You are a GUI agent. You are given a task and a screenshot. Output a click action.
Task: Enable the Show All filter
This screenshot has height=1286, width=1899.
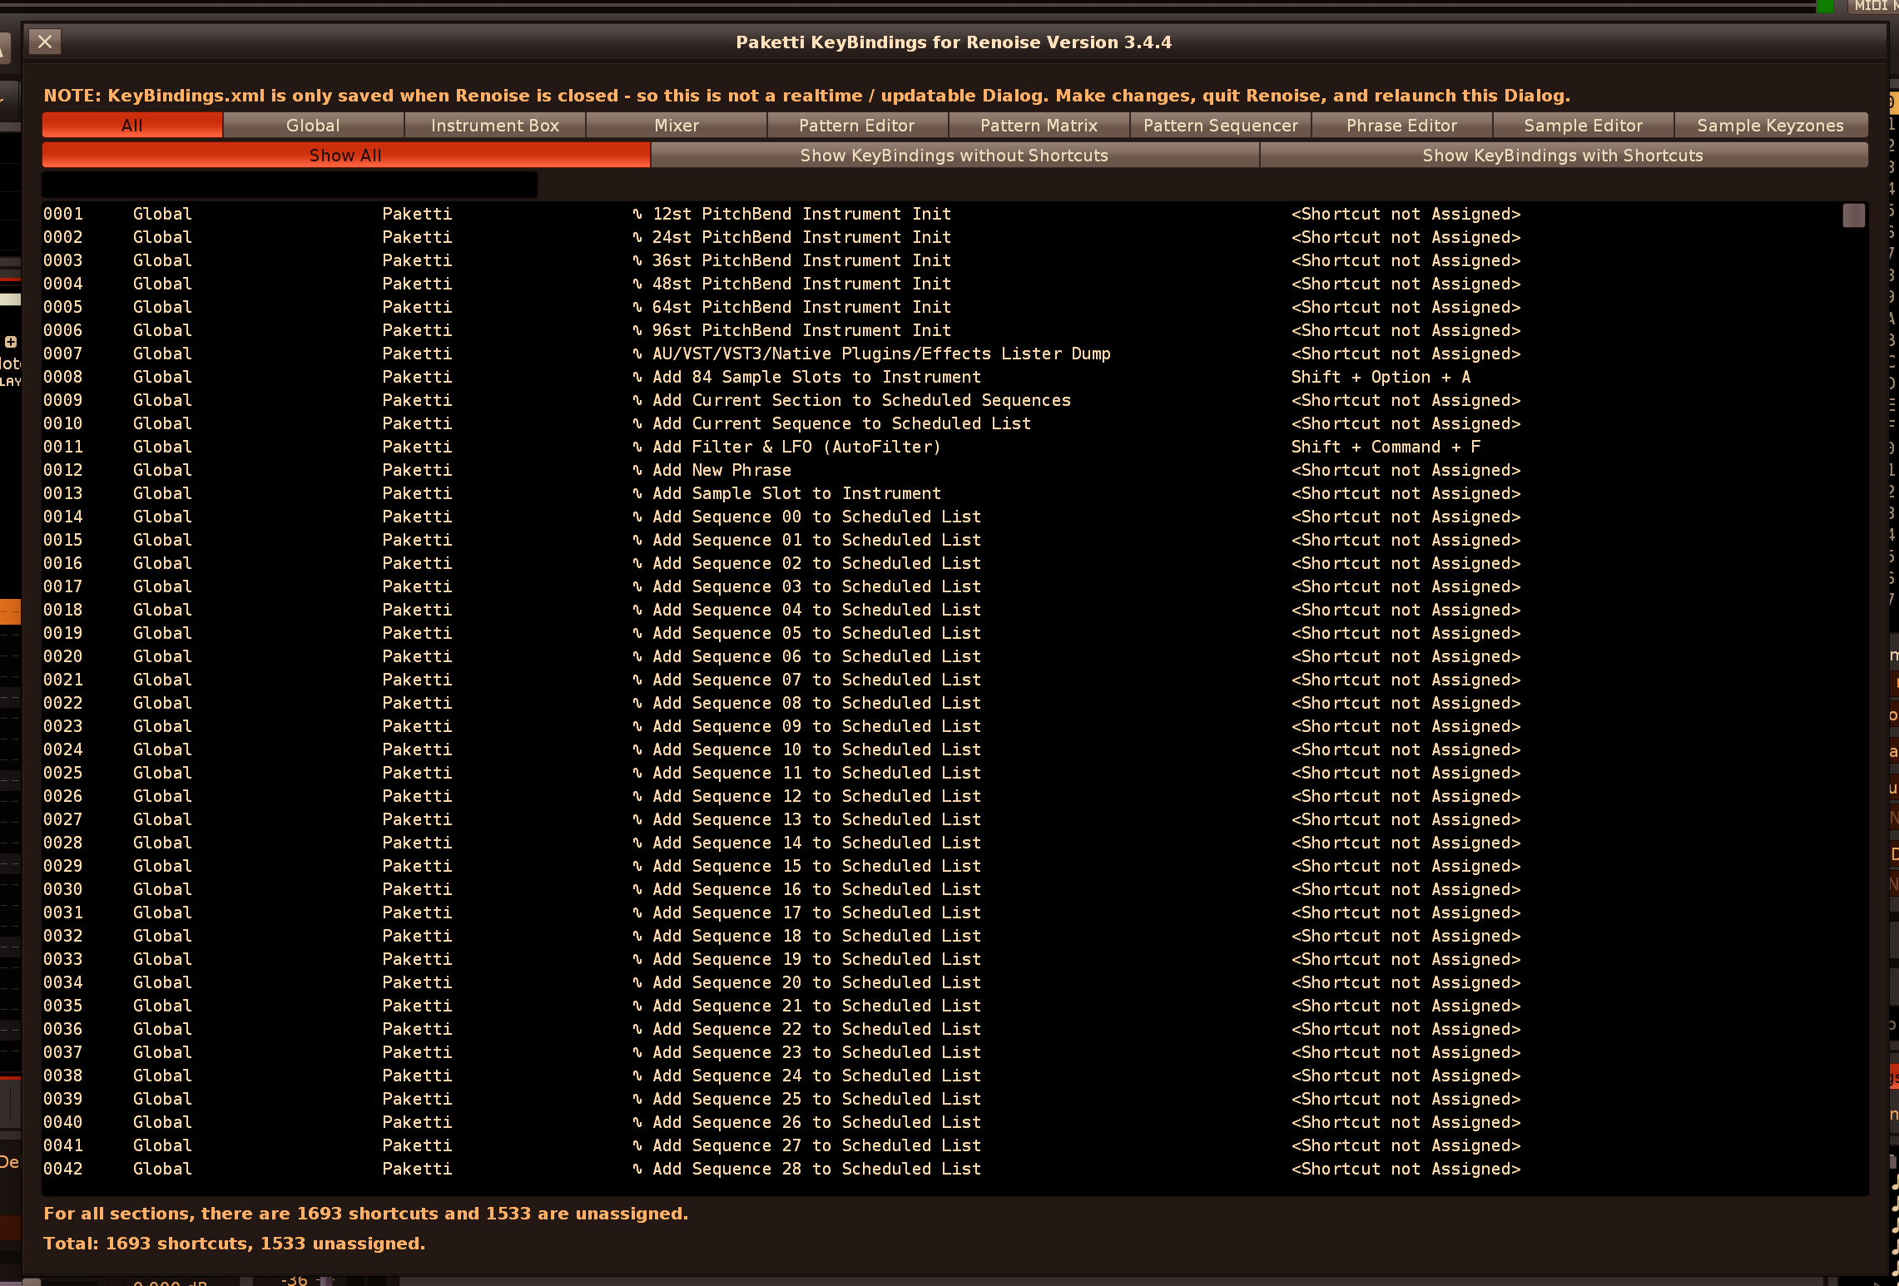tap(345, 156)
